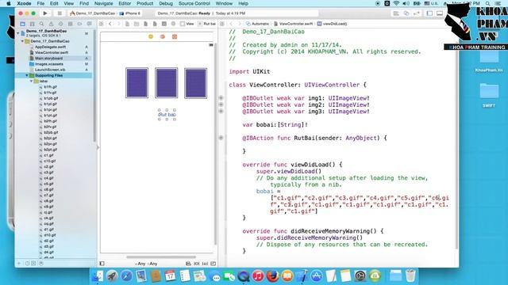Select Images.xcassets in the navigator
The height and width of the screenshot is (285, 508).
(49, 64)
